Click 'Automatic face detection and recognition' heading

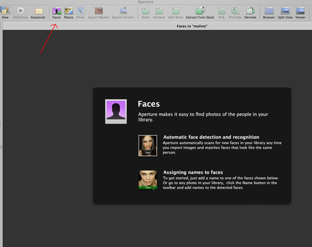(211, 137)
